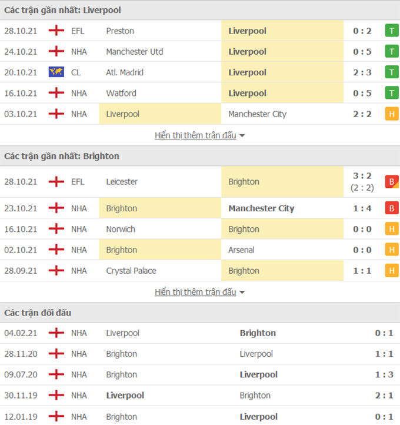Image resolution: width=400 pixels, height=425 pixels.
Task: Select the 0 : 5 score against Manchester Utd
Action: (362, 52)
